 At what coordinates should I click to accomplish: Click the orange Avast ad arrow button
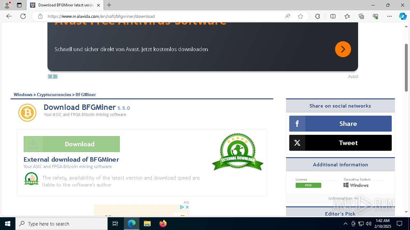coord(343,49)
